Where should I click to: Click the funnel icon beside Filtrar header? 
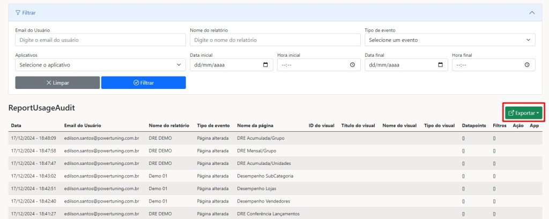pyautogui.click(x=18, y=12)
